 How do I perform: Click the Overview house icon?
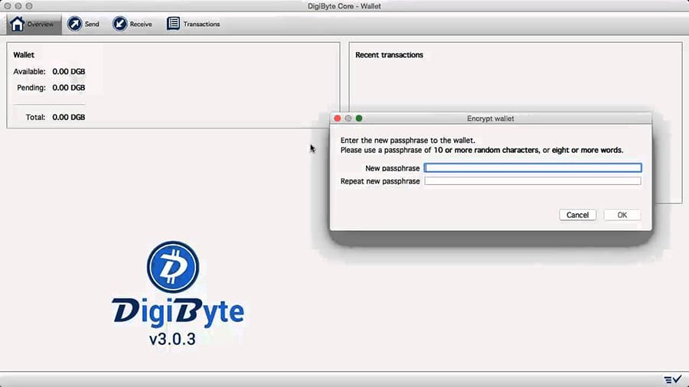tap(17, 24)
